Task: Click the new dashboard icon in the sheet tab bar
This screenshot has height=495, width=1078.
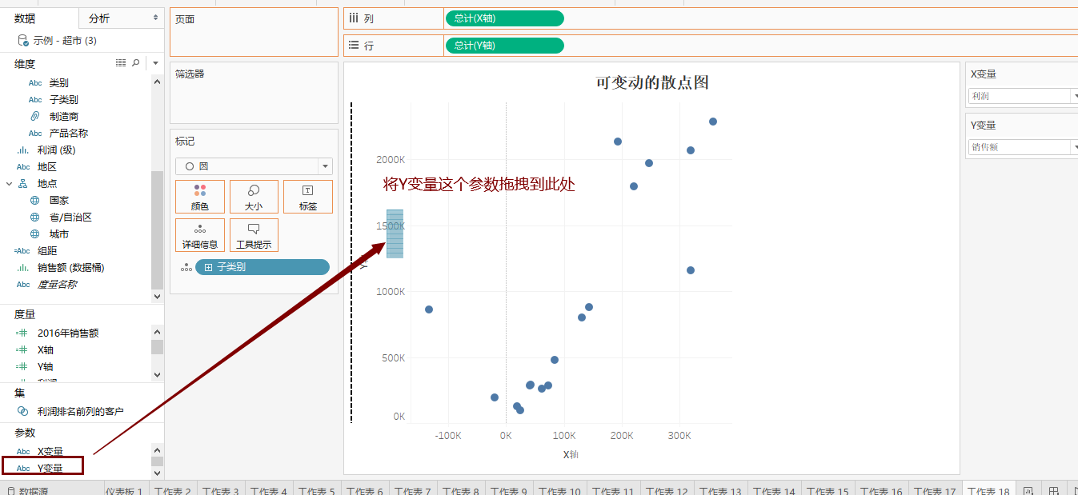Action: pos(1054,490)
